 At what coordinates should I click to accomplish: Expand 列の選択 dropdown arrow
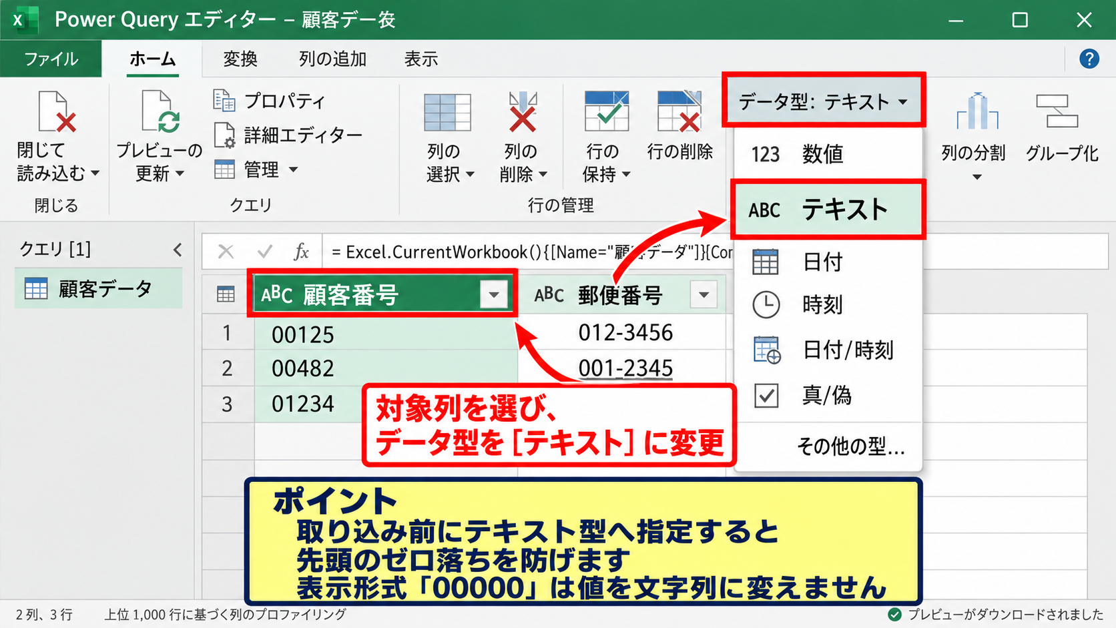[470, 175]
